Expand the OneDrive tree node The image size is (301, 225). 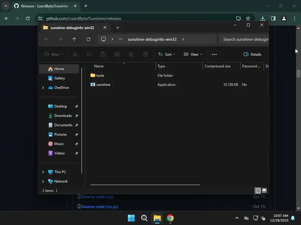(x=43, y=88)
